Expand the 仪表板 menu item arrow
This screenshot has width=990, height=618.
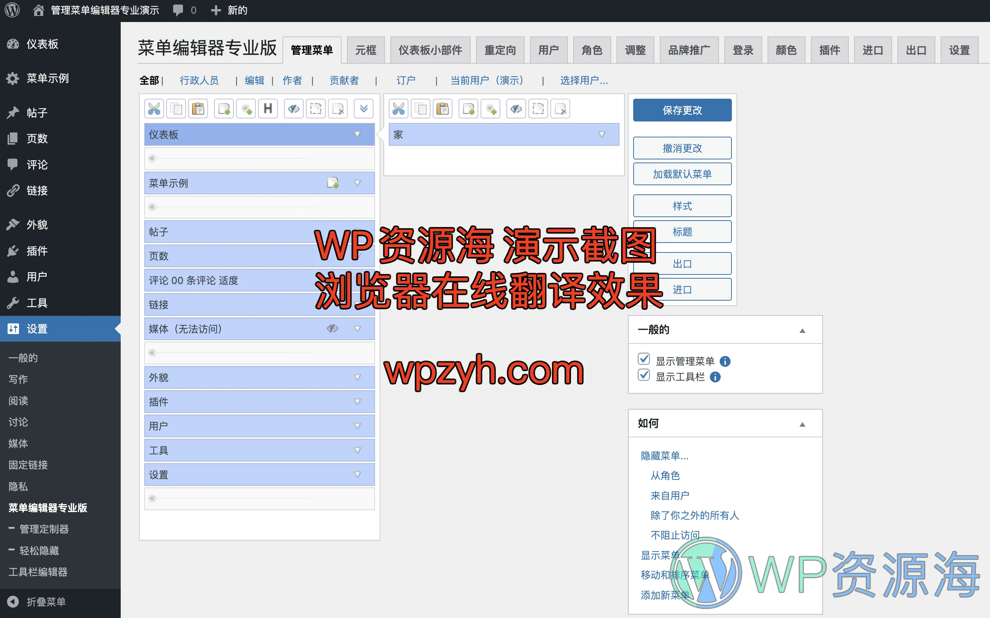click(357, 134)
